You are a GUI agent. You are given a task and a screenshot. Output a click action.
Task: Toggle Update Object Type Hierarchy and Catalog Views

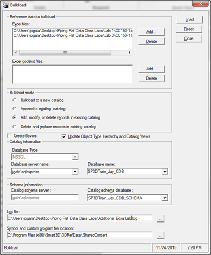[63, 136]
